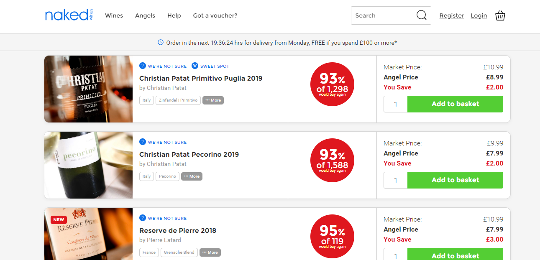Click the Help menu item

174,15
